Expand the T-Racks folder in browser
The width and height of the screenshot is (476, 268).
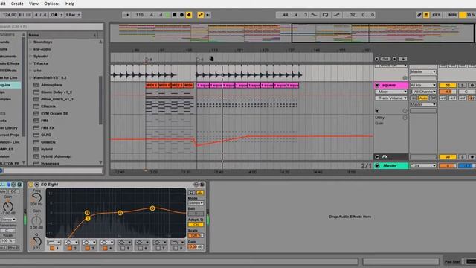click(x=30, y=63)
